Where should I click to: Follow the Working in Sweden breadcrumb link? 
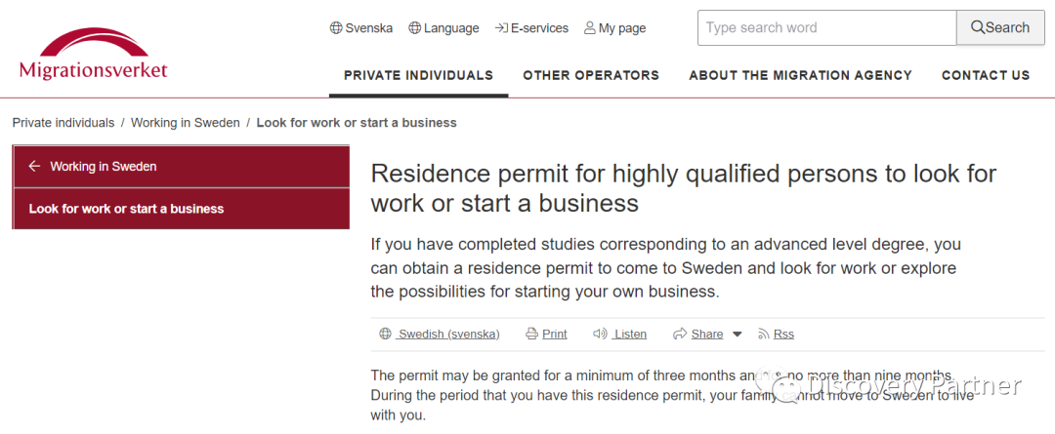coord(185,123)
